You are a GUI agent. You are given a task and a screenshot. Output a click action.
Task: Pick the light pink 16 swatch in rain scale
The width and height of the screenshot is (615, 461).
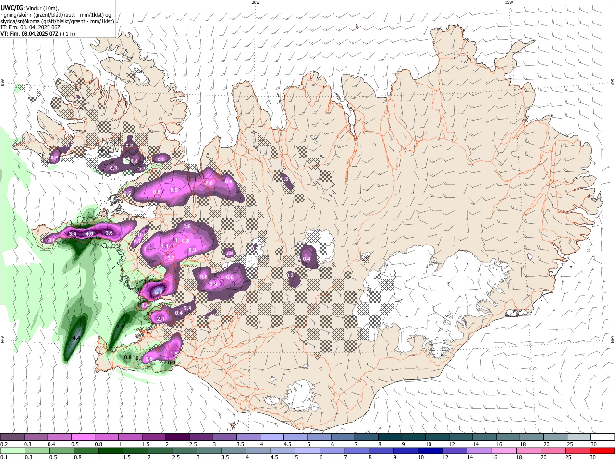[x=504, y=450]
